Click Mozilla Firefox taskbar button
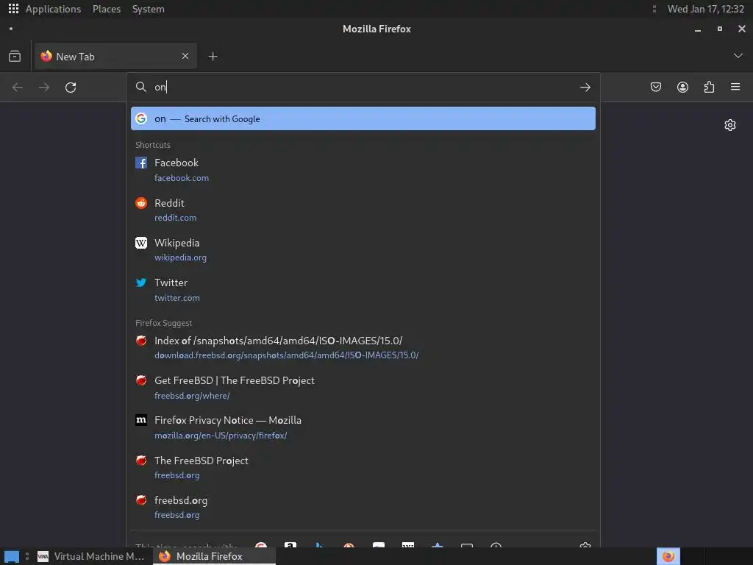This screenshot has width=753, height=565. pyautogui.click(x=215, y=556)
